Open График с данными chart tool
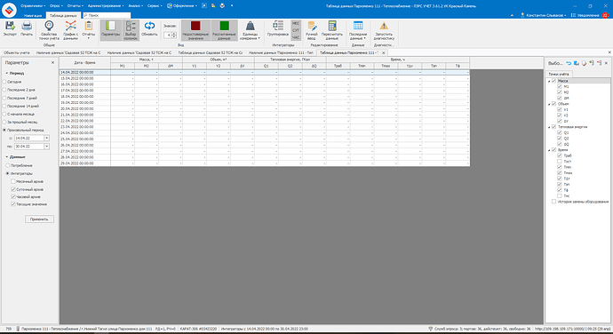This screenshot has width=613, height=334. click(71, 30)
